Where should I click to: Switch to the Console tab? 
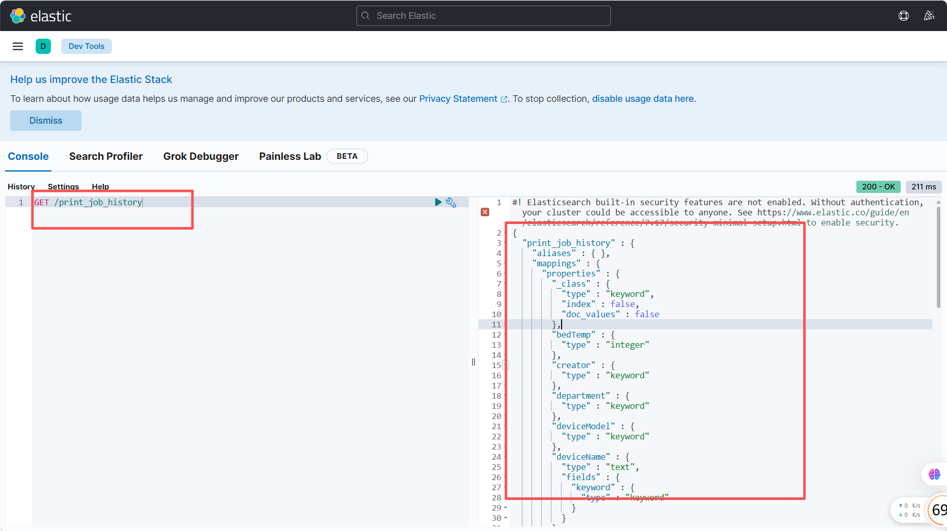pos(29,156)
